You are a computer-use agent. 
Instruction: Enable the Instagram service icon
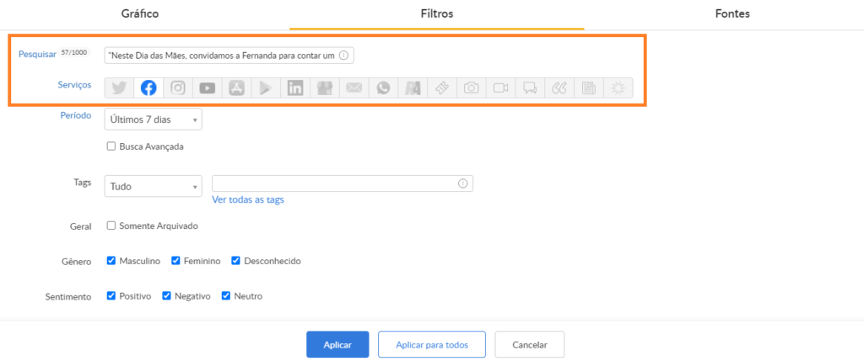click(x=178, y=88)
